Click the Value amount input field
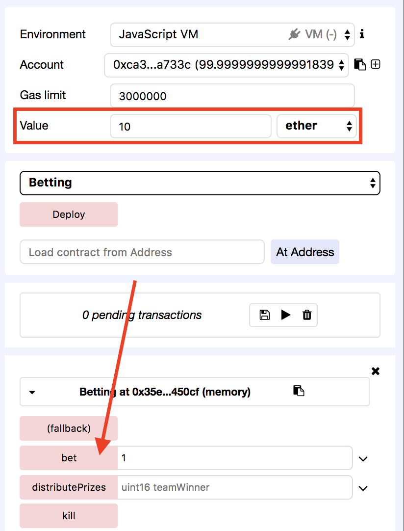This screenshot has width=404, height=531. point(191,126)
